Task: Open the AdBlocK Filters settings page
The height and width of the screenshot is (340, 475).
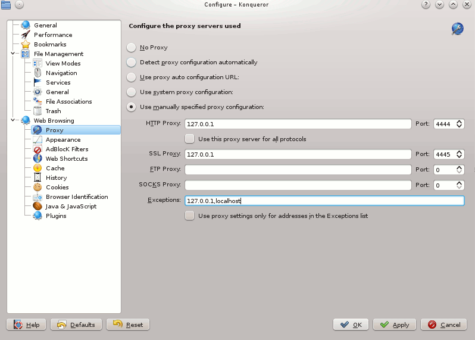Action: (x=67, y=149)
